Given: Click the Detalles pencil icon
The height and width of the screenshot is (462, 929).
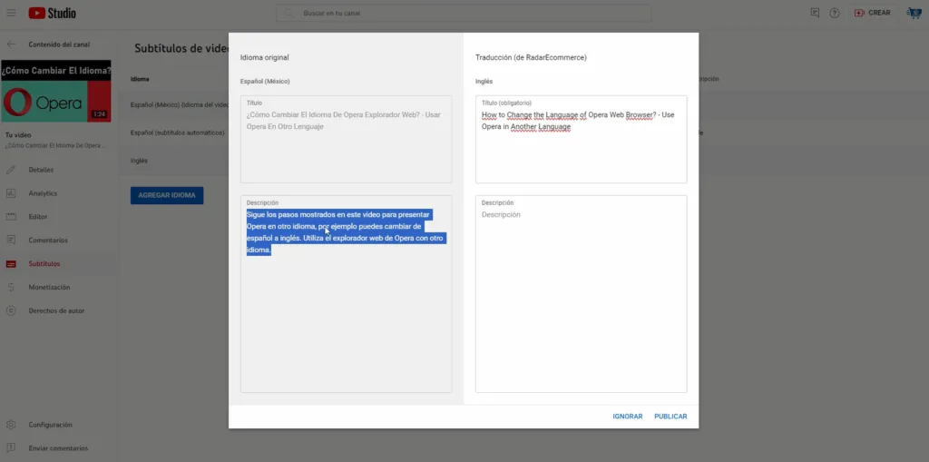Looking at the screenshot, I should point(11,170).
